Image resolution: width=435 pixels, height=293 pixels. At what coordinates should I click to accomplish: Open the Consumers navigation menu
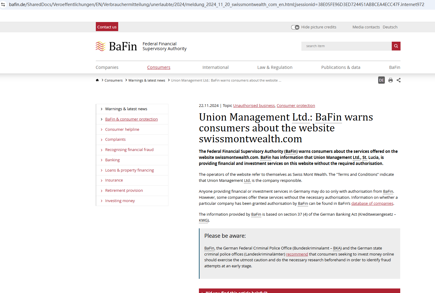click(159, 67)
